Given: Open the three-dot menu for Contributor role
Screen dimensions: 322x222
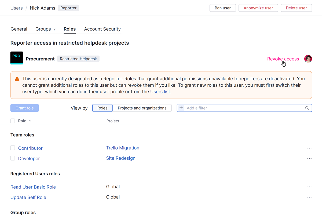Looking at the screenshot, I should (x=309, y=148).
